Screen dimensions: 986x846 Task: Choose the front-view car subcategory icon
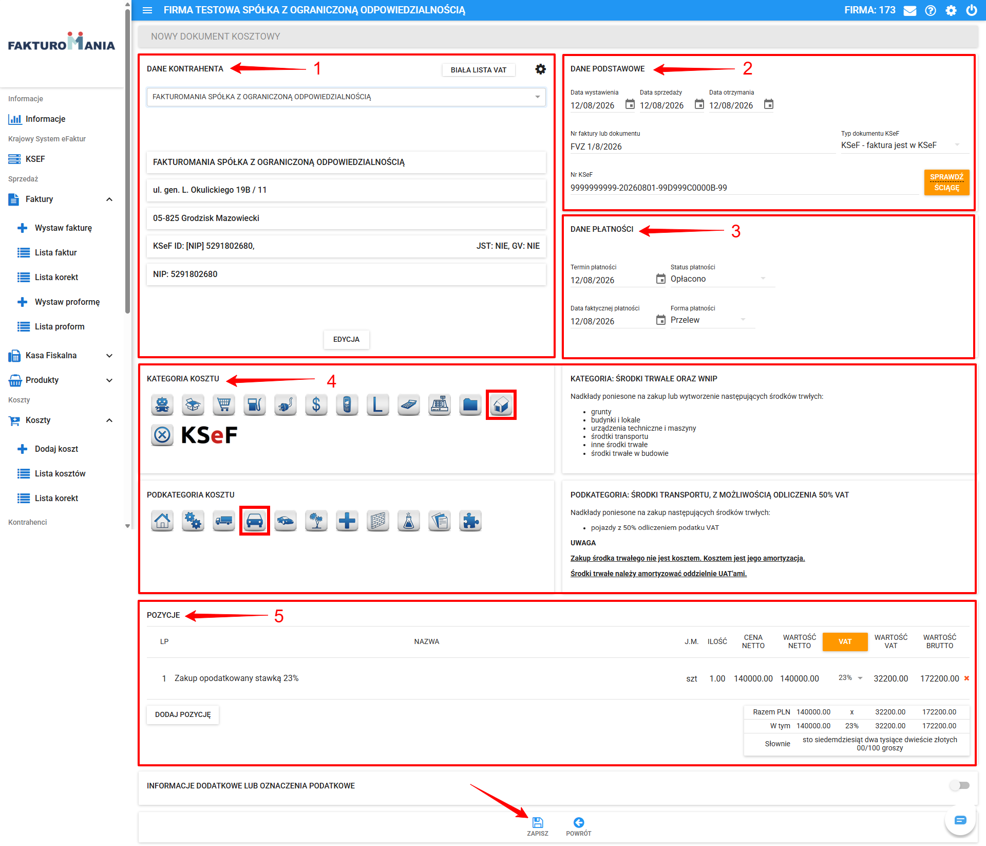[x=255, y=521]
